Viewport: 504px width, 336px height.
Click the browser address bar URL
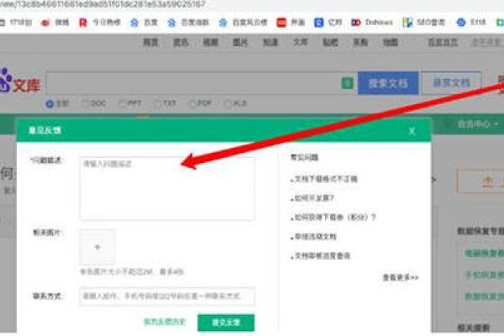tap(102, 4)
